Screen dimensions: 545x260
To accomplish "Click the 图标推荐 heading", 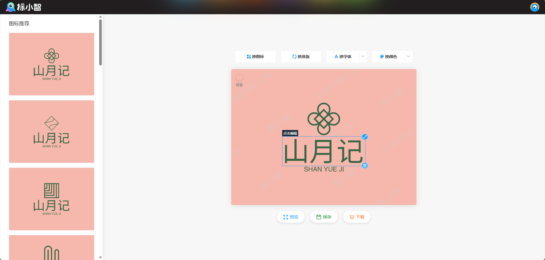I will tap(19, 24).
